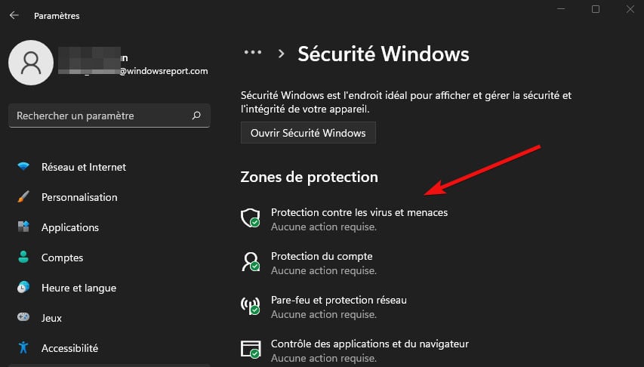Click the app and browser control window icon

pos(251,350)
